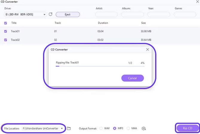
Task: Click the Artist input field
Action: pos(106,15)
